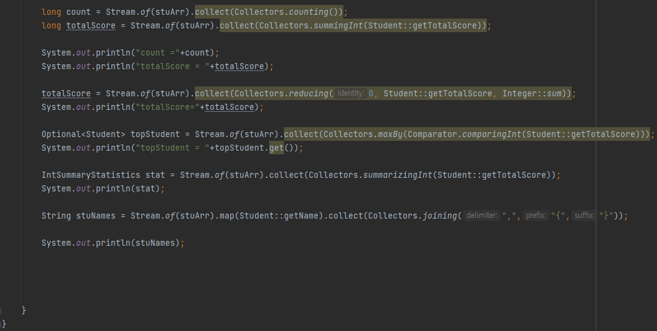657x331 pixels.
Task: Click the 0 identity value in reducing
Action: tap(371, 93)
